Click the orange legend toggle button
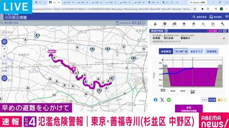Screen dimensions: 229x128 click(x=222, y=100)
